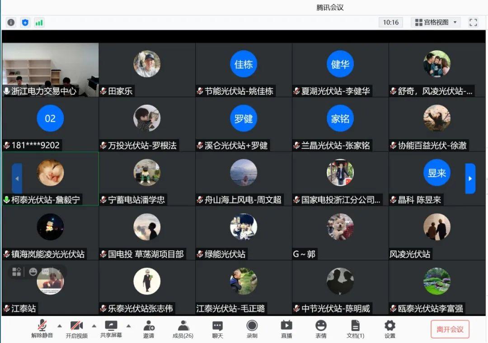
Task: Click the 离开会议 leave meeting button
Action: [x=450, y=329]
